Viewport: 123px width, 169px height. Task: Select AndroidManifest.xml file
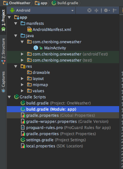tap(52, 30)
